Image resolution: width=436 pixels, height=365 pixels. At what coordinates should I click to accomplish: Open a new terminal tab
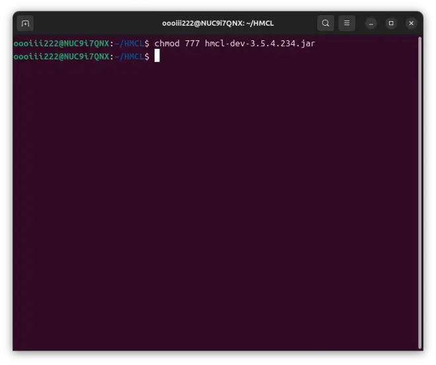tap(25, 23)
